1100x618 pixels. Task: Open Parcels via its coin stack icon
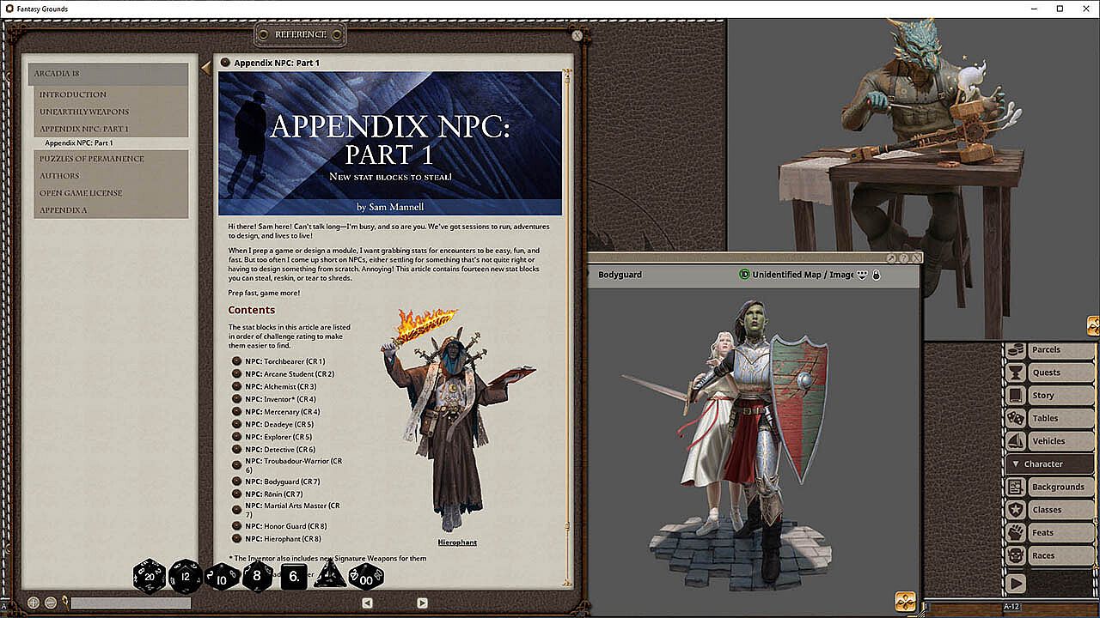coord(1015,349)
